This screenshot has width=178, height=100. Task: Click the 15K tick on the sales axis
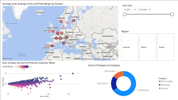point(68,94)
